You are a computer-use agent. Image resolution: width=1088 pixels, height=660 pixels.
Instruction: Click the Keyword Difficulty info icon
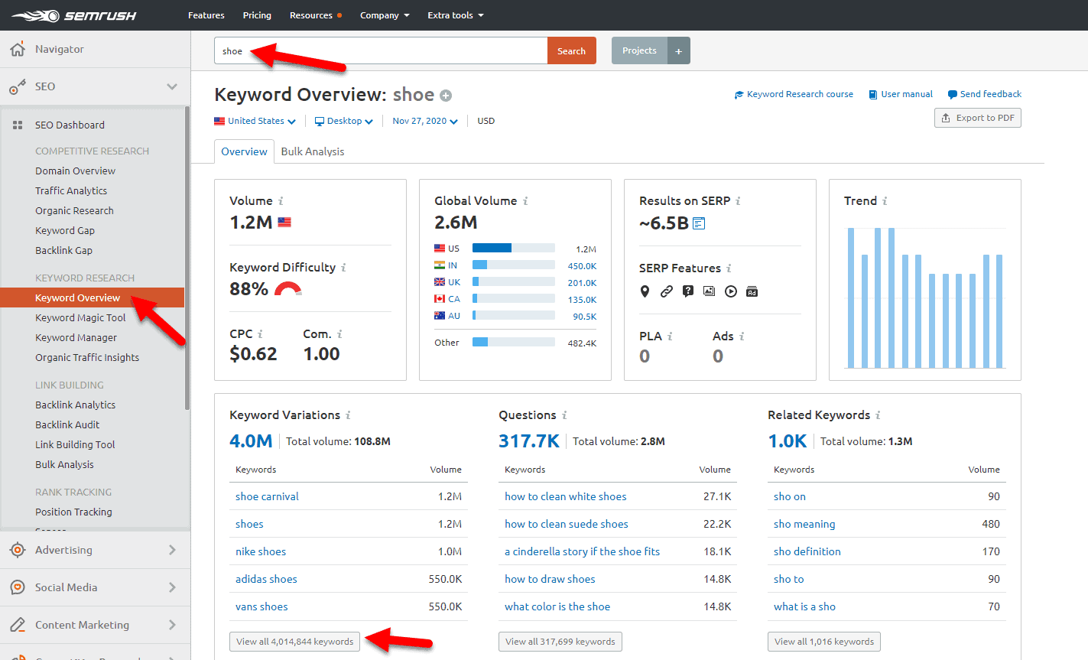click(343, 268)
